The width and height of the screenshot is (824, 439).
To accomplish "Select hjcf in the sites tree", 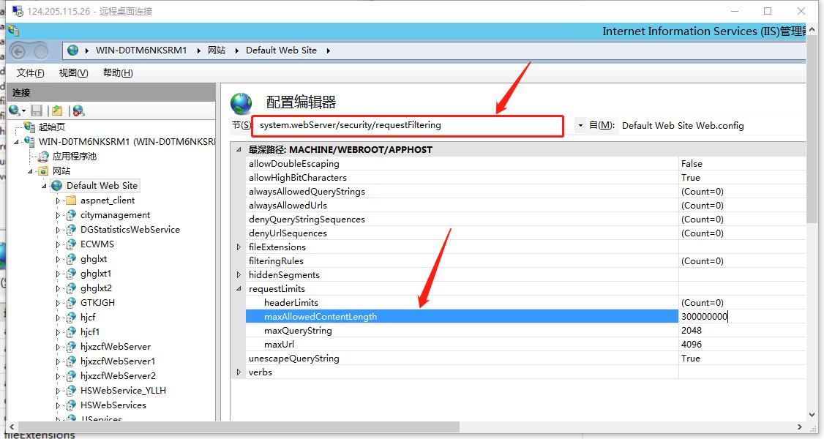I will [x=88, y=317].
